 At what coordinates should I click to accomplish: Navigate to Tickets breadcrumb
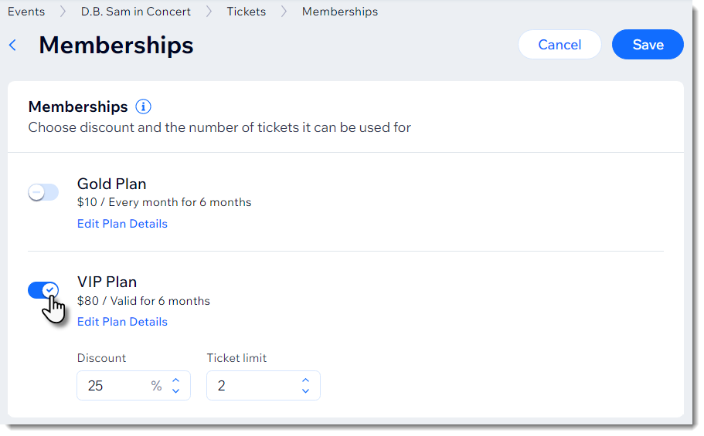pos(246,12)
